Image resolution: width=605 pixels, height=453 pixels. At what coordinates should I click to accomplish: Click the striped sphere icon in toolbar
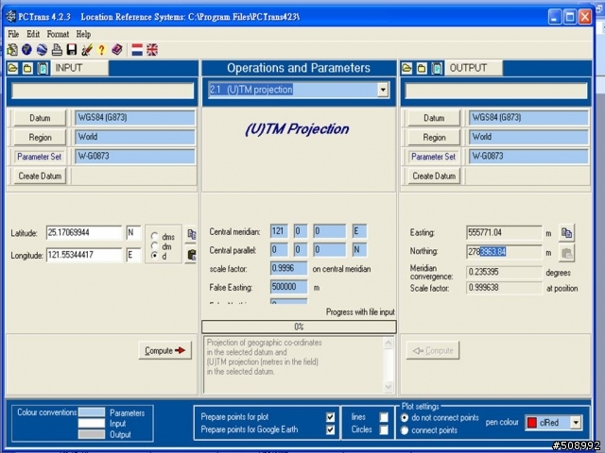42,49
